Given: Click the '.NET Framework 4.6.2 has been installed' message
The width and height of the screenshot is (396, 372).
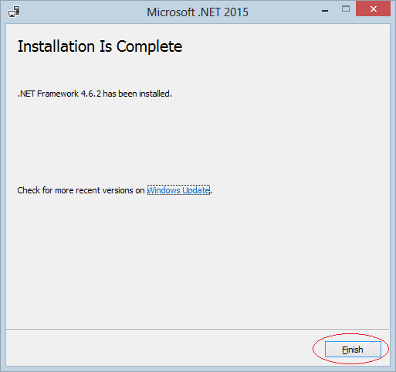Looking at the screenshot, I should [x=95, y=94].
